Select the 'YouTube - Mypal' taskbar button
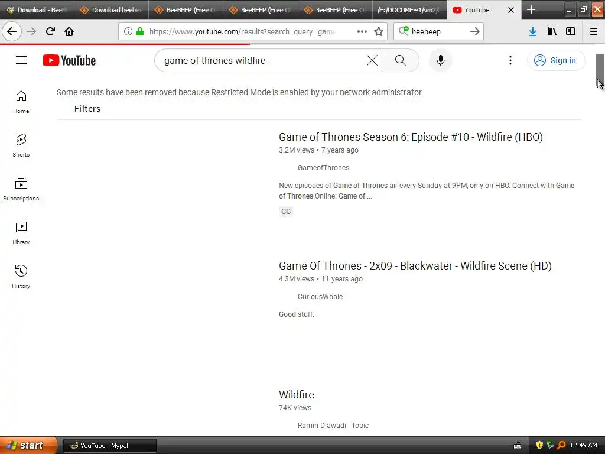The width and height of the screenshot is (605, 454). click(x=109, y=446)
